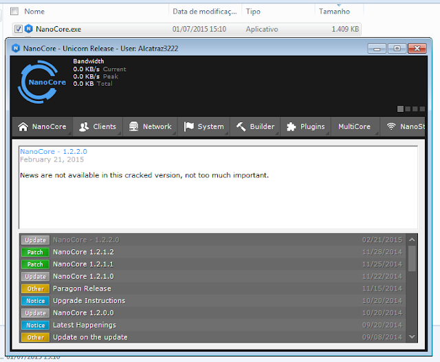Open the corner arrow on the Network tab

tap(174, 133)
